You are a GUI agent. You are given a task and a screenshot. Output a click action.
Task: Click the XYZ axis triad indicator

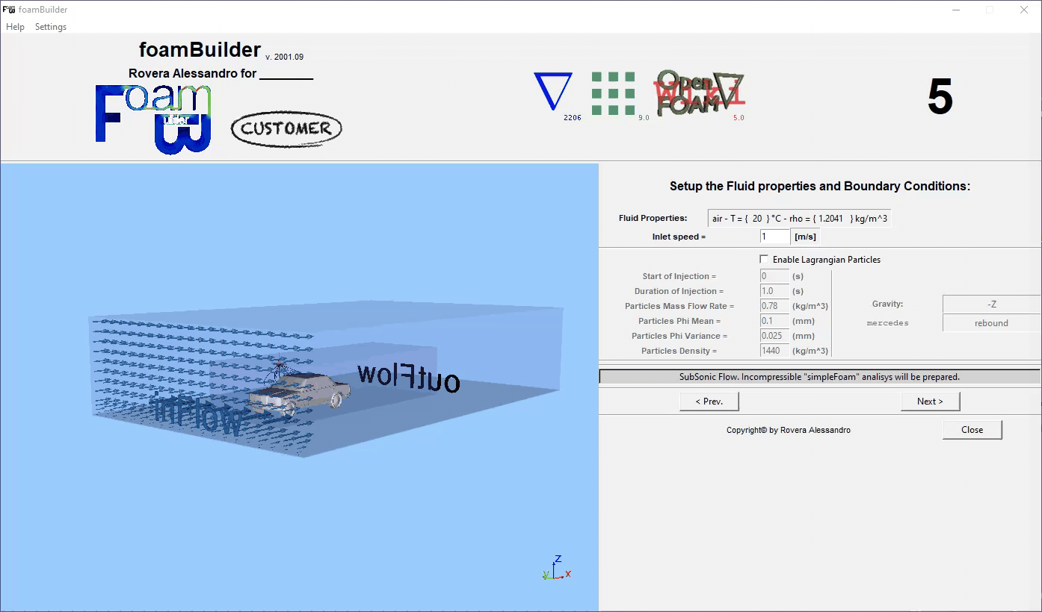click(x=557, y=568)
